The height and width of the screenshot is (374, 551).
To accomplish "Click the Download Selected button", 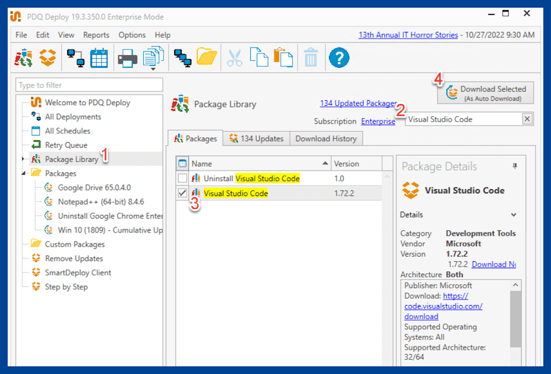I will point(485,92).
